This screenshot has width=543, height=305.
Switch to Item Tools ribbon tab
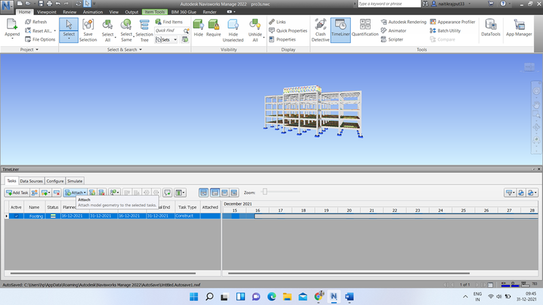155,12
